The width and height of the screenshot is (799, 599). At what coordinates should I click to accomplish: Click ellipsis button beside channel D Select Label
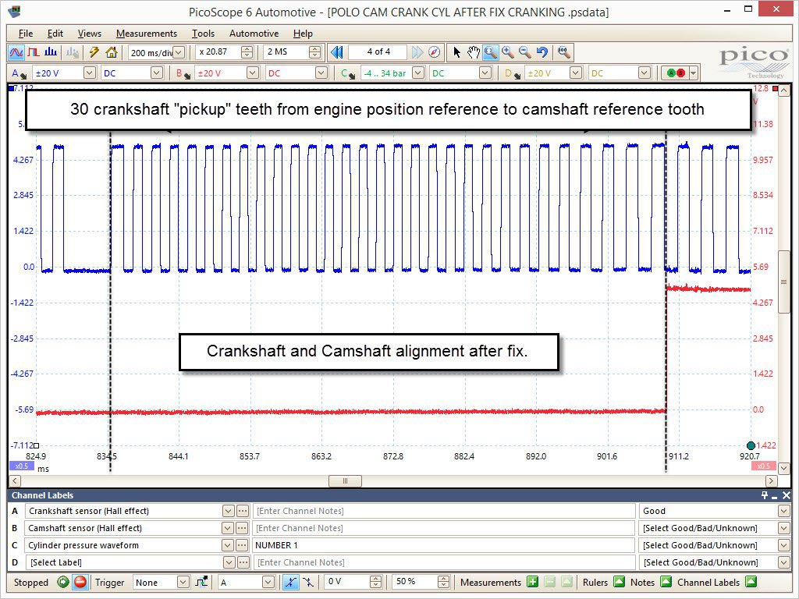(x=243, y=562)
